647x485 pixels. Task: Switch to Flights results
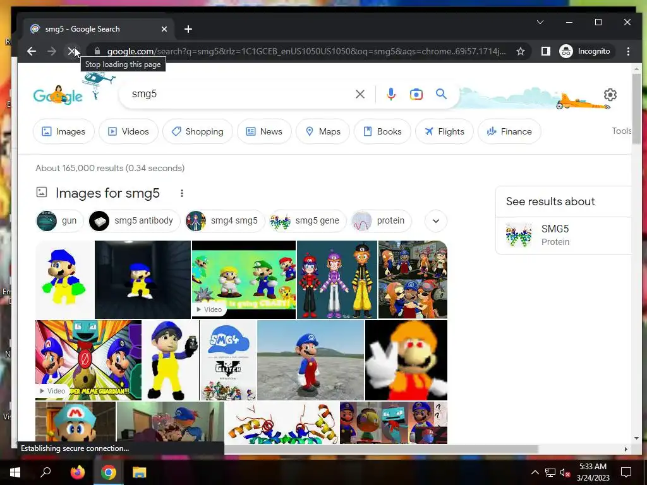point(444,131)
